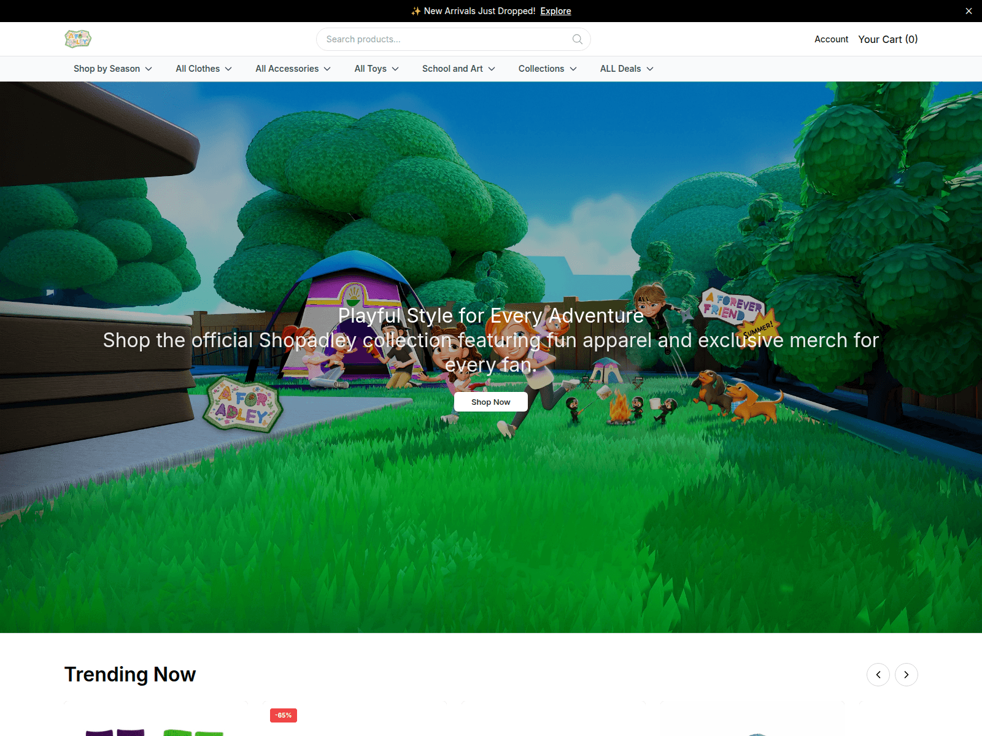This screenshot has height=736, width=982.
Task: Click the Trending Now heading
Action: [x=130, y=675]
